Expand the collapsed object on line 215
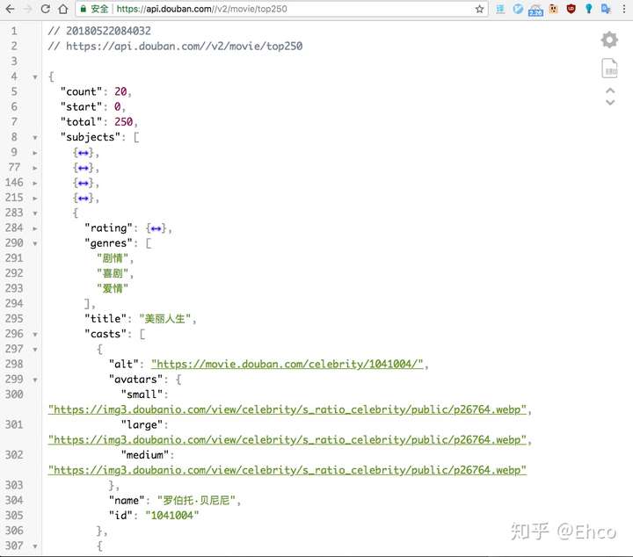This screenshot has height=557, width=633. pyautogui.click(x=35, y=198)
